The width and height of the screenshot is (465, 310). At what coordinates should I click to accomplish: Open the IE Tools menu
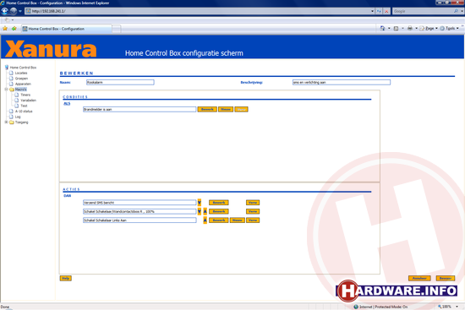(449, 29)
